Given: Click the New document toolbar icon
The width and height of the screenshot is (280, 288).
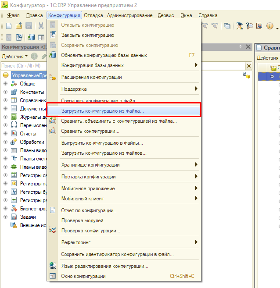Looking at the screenshot, I should 9,26.
